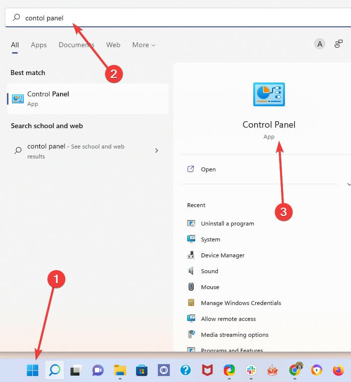Screen dimensions: 351x382
Task: Open File Explorer from the taskbar
Action: click(120, 371)
